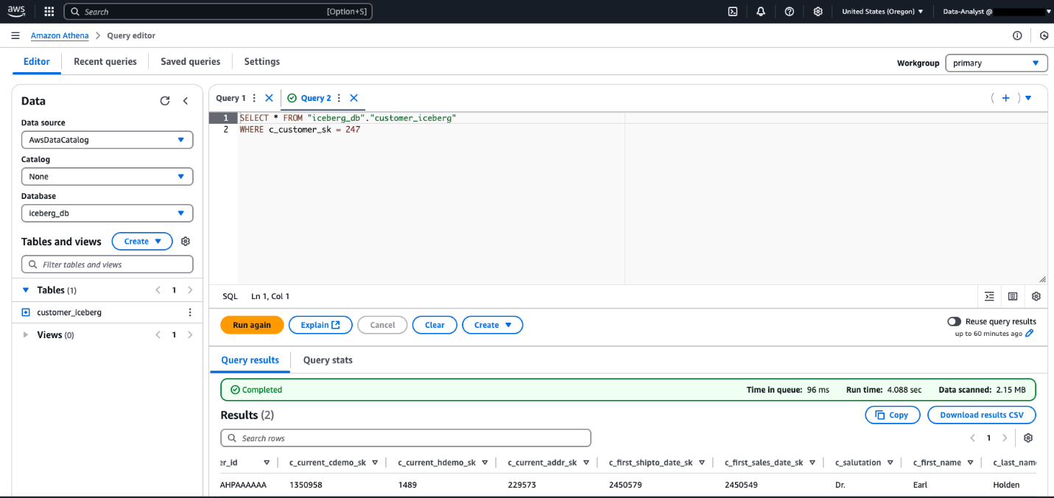Viewport: 1054px width, 498px height.
Task: Select the Query results tab
Action: [250, 360]
